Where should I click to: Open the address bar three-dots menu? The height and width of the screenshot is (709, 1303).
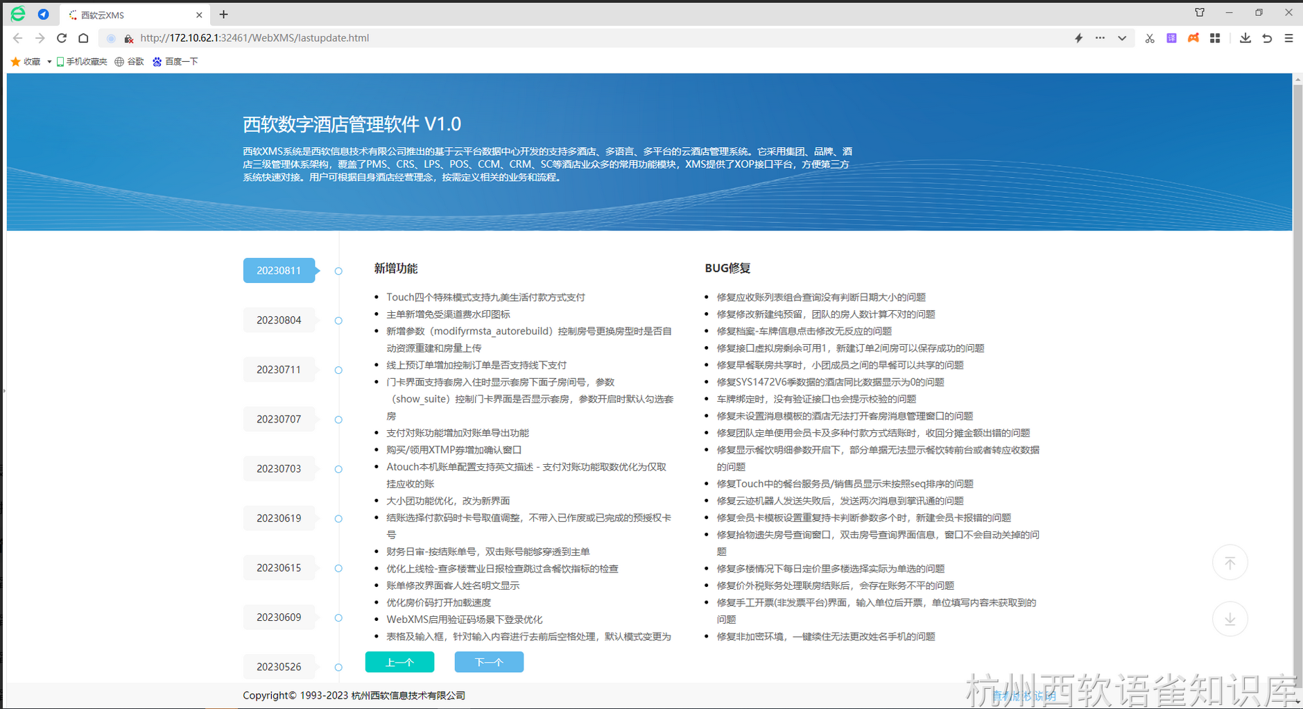1100,38
